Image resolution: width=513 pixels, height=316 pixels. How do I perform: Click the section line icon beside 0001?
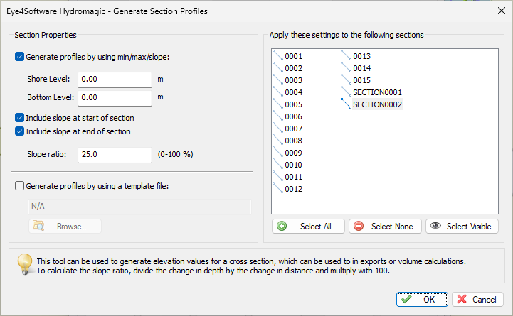[x=277, y=56]
